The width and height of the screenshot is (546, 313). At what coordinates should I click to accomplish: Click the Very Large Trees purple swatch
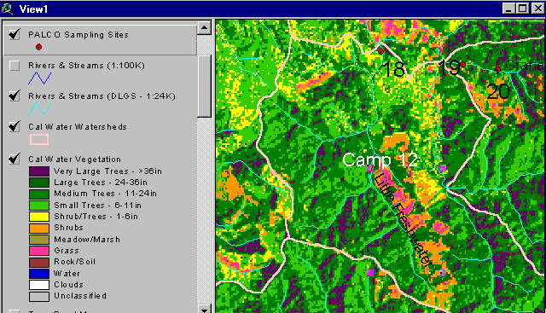tap(39, 171)
